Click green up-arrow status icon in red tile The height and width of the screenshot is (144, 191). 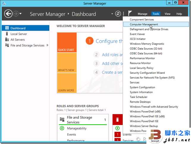118,128
